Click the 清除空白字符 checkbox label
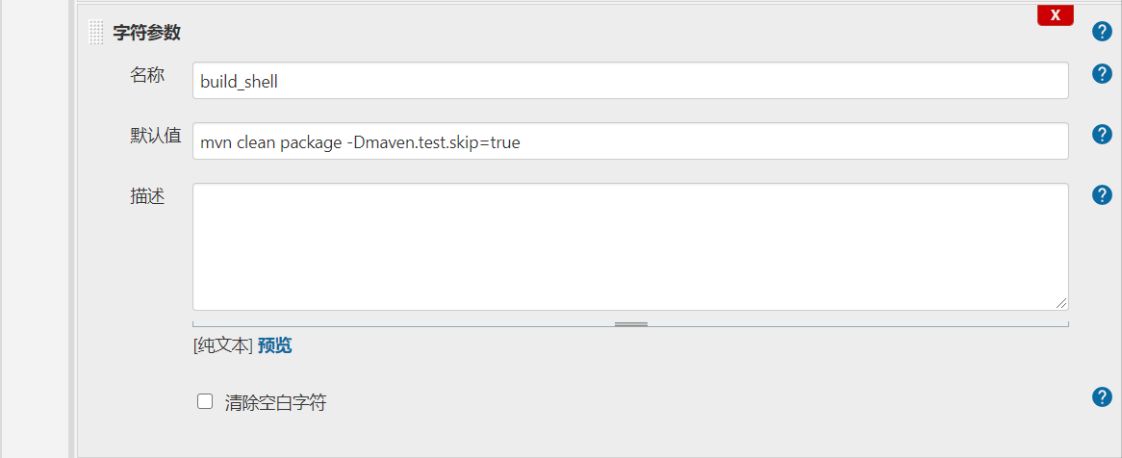This screenshot has height=458, width=1122. (x=275, y=403)
